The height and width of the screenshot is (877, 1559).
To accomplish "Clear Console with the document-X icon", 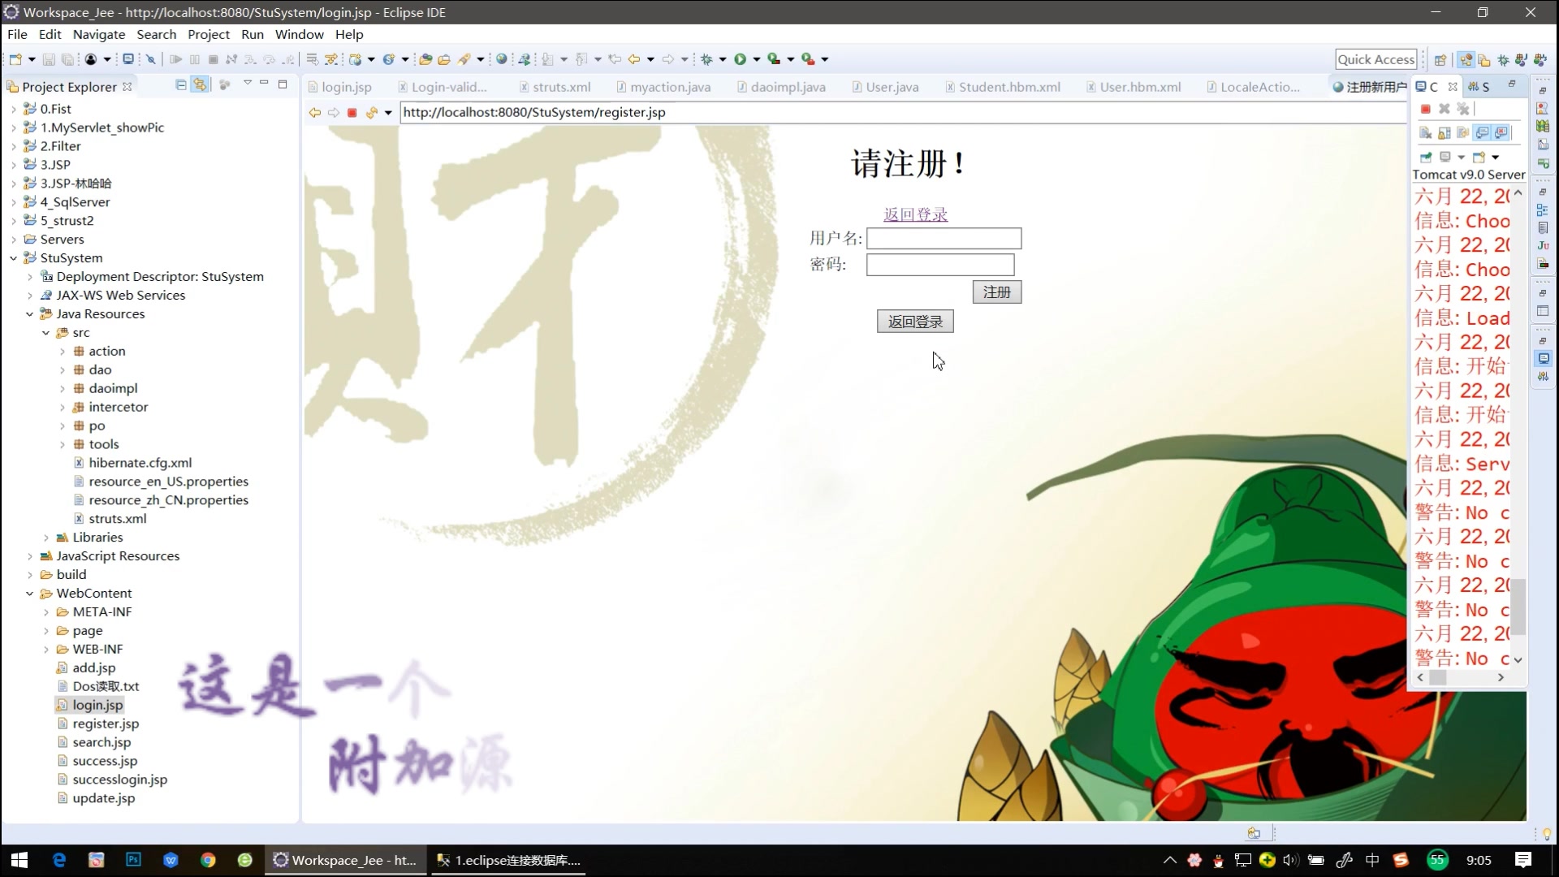I will click(x=1425, y=133).
